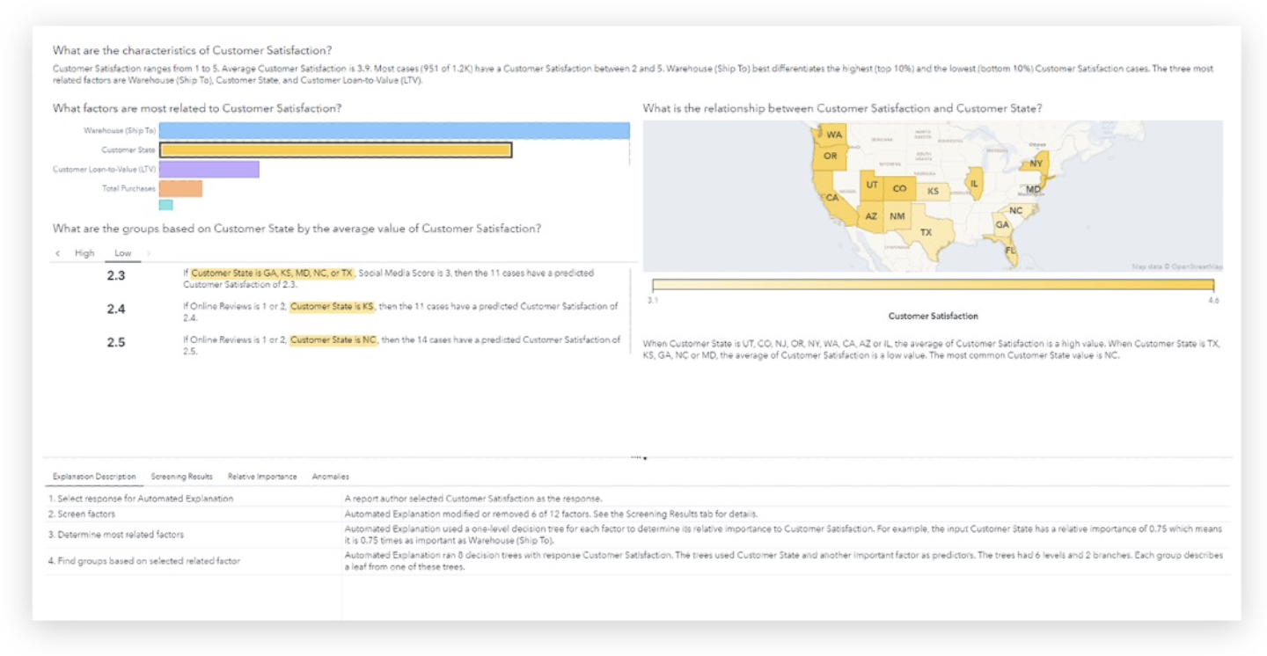Click the Total Purchases axis label
This screenshot has width=1267, height=656.
128,188
